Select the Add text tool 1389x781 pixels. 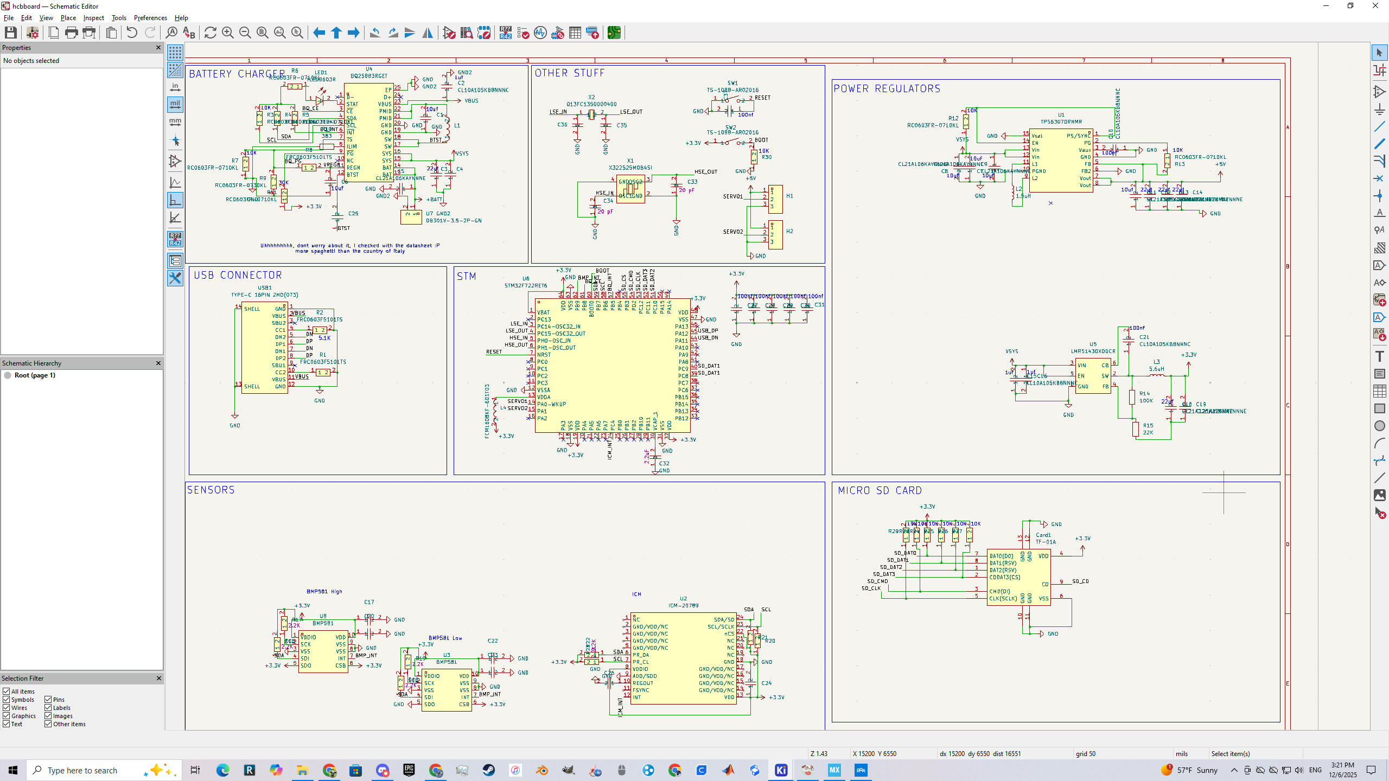tap(1379, 356)
